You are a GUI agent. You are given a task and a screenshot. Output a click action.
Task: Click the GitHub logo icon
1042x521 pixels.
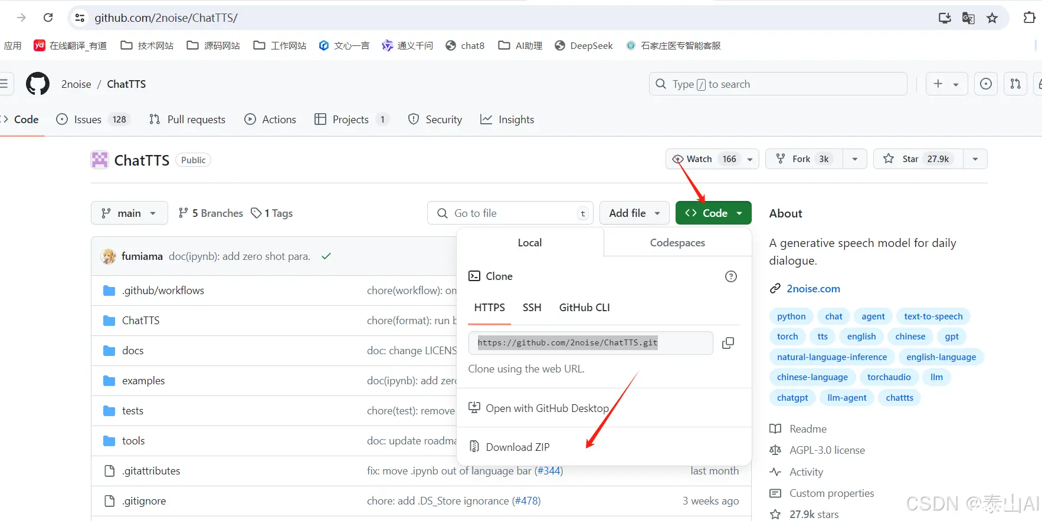coord(38,84)
